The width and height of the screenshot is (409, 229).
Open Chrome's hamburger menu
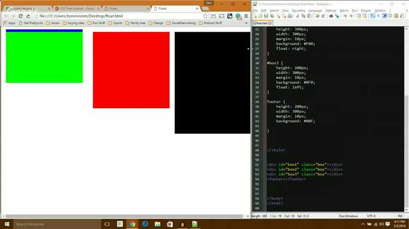pos(246,16)
